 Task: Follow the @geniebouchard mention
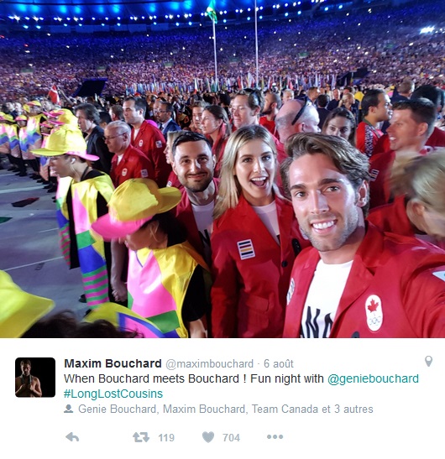(373, 378)
